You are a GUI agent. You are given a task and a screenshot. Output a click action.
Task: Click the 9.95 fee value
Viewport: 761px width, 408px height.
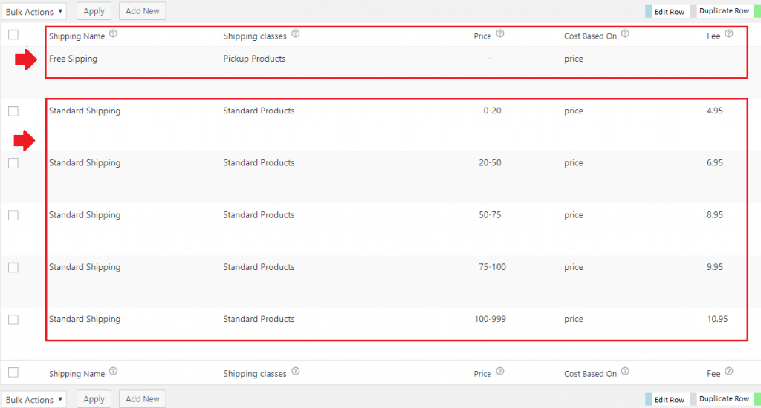(x=715, y=267)
